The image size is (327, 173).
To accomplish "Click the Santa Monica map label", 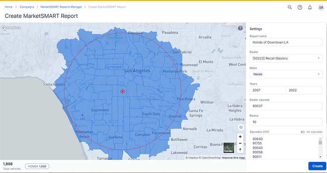I will tap(53, 85).
